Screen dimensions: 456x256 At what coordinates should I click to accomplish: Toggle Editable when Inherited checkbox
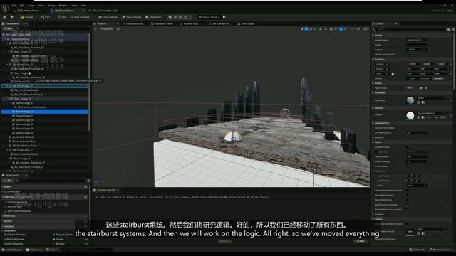click(x=408, y=54)
